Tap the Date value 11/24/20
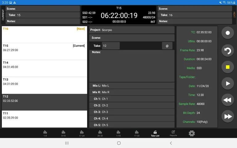The height and width of the screenshot is (148, 237). tap(202, 86)
